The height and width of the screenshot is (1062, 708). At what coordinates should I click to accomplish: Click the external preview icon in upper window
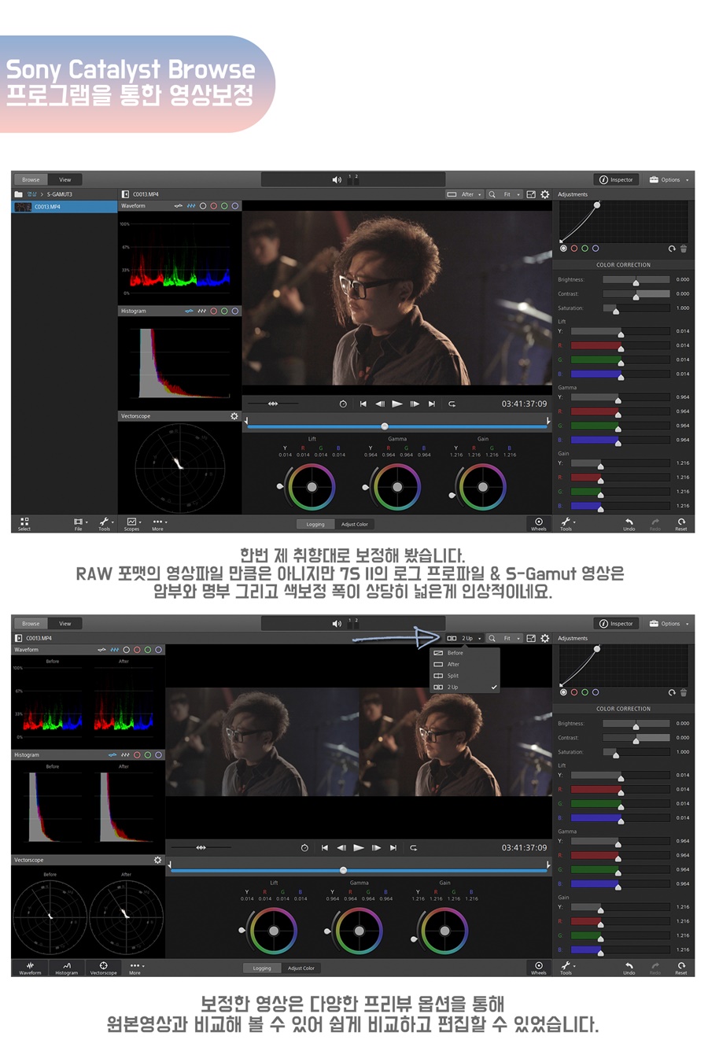click(531, 194)
